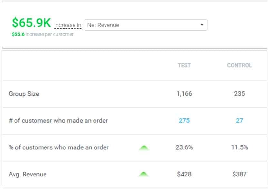Select the Avg. Revenue row label
269x190 pixels.
coord(27,174)
